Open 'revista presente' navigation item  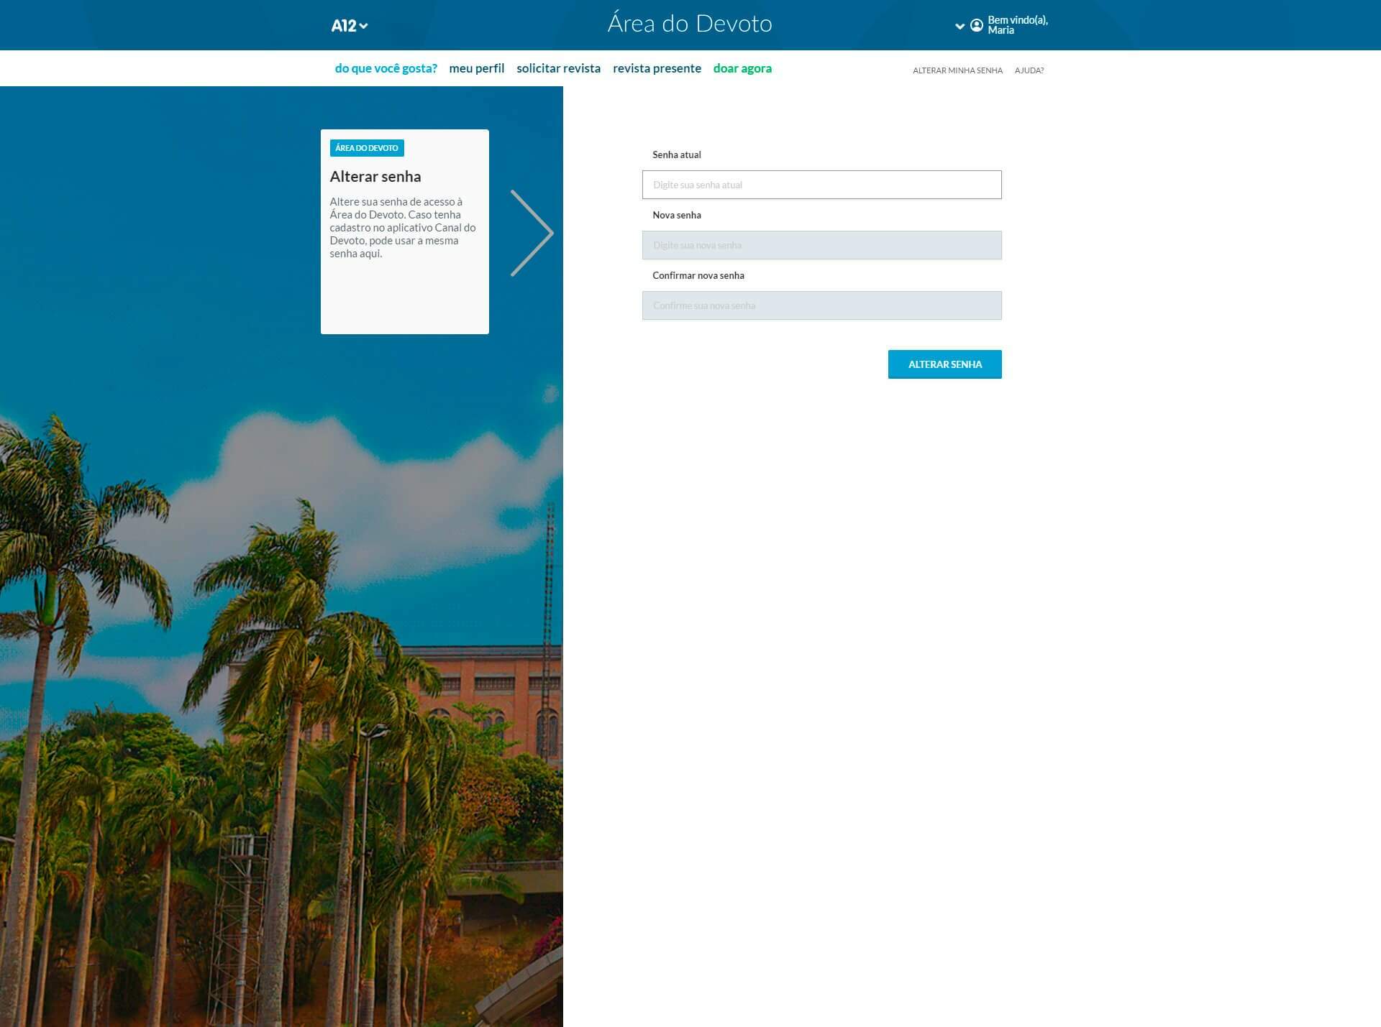[657, 68]
